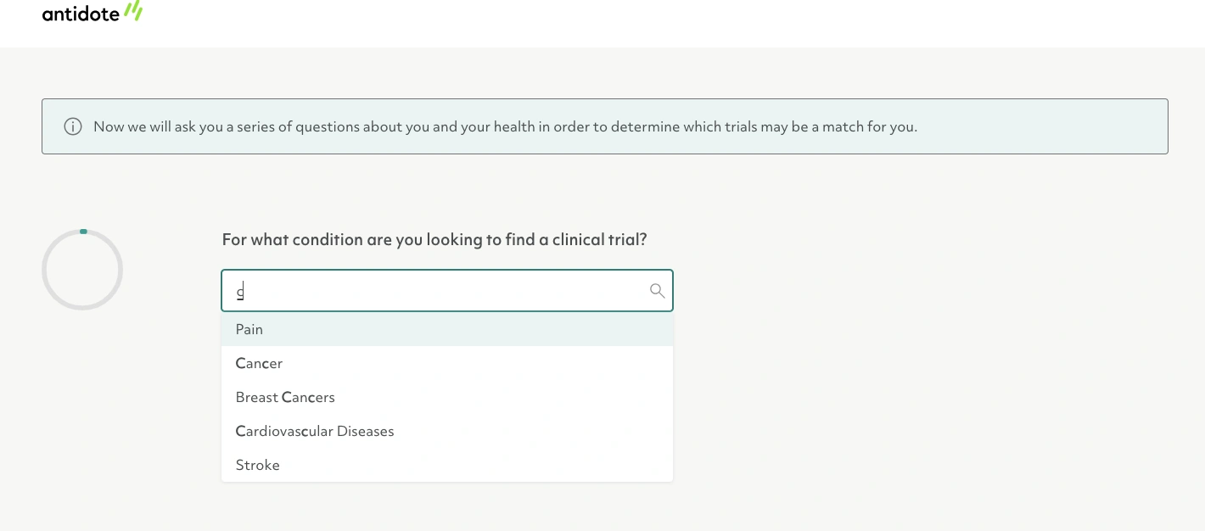Click the magnifying glass search icon
Screen dimensions: 1205x531
657,291
